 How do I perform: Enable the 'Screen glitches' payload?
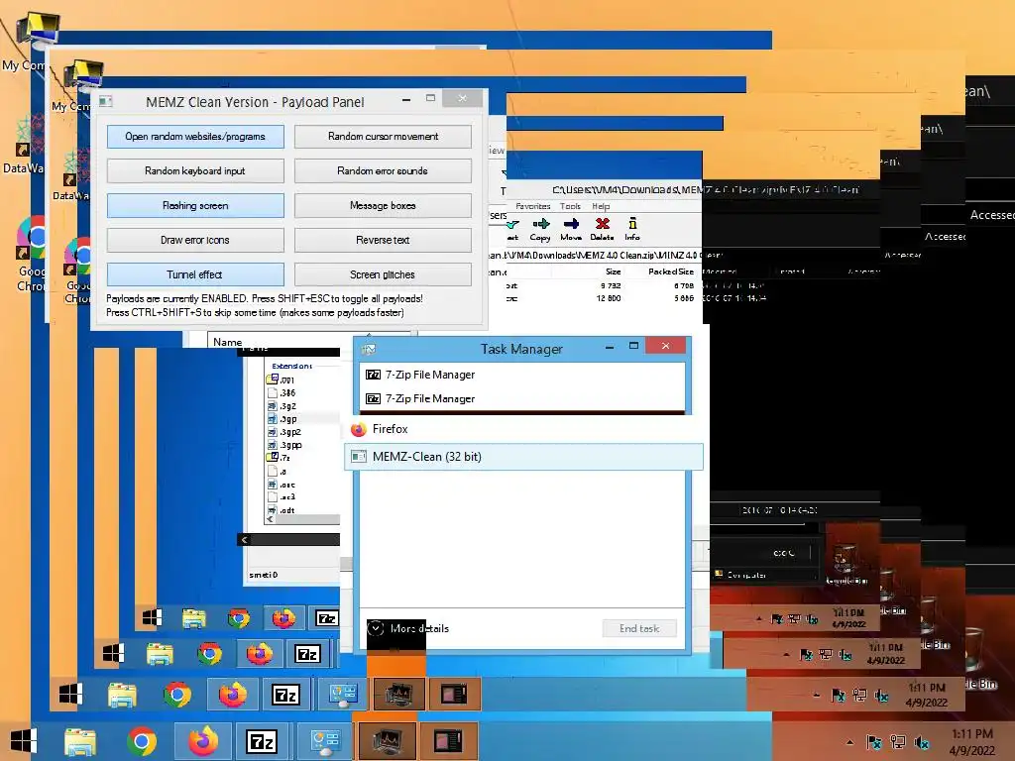click(x=383, y=274)
